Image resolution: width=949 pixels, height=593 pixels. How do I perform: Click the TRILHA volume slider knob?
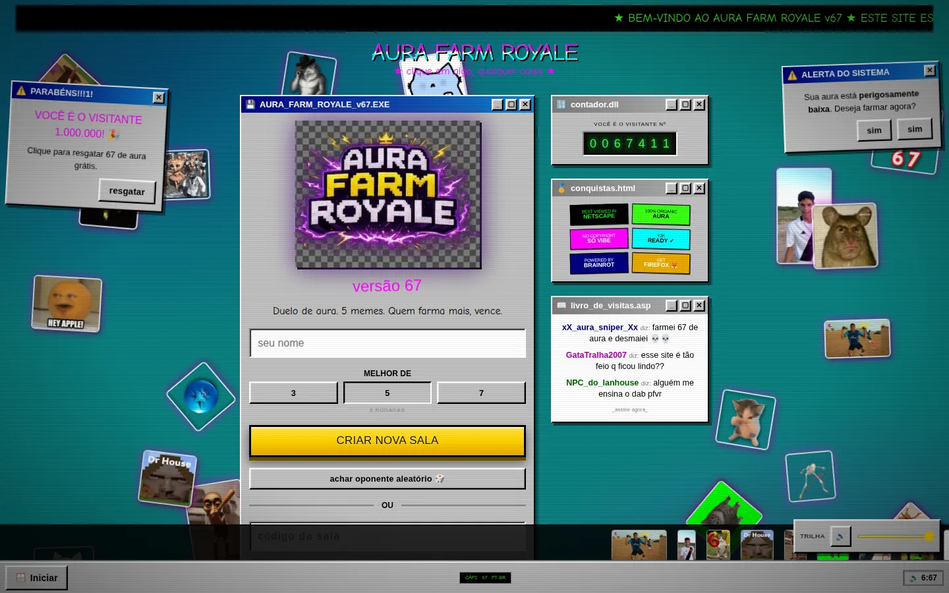click(x=929, y=536)
